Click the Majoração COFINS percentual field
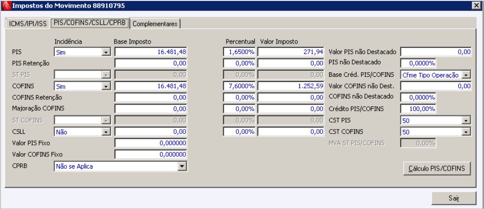Image resolution: width=484 pixels, height=209 pixels. [x=239, y=109]
